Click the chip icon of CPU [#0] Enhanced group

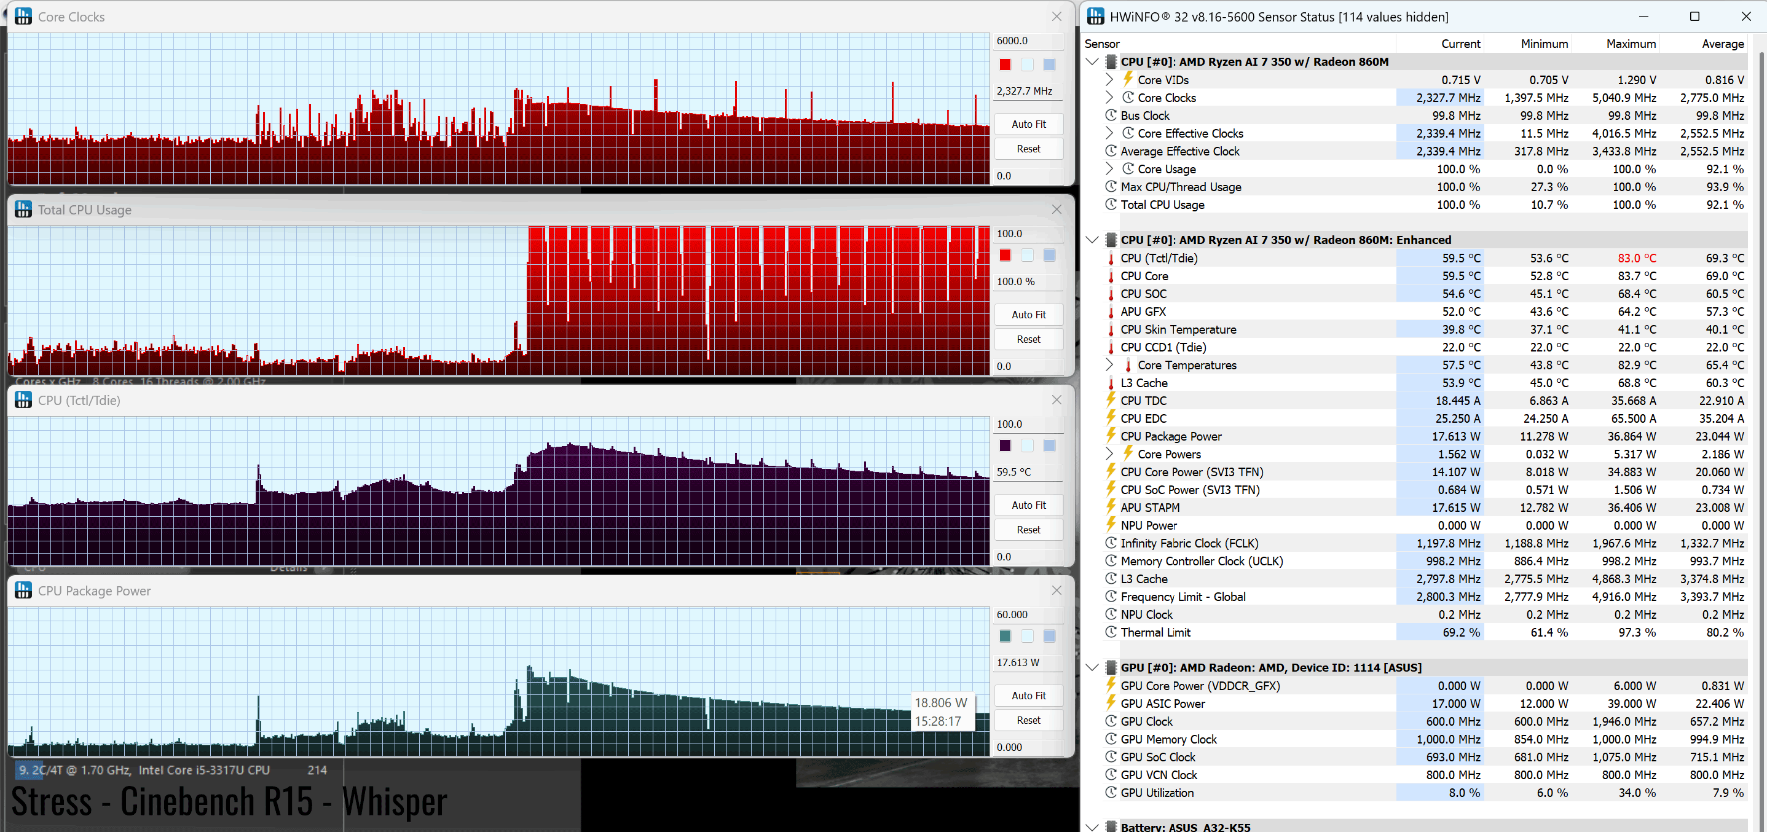pyautogui.click(x=1111, y=240)
